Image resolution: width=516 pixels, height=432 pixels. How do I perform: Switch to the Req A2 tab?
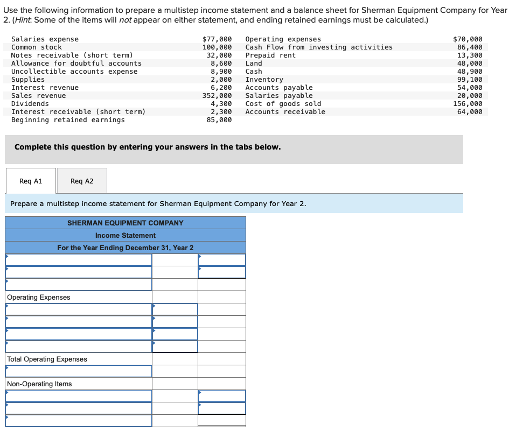coord(82,181)
